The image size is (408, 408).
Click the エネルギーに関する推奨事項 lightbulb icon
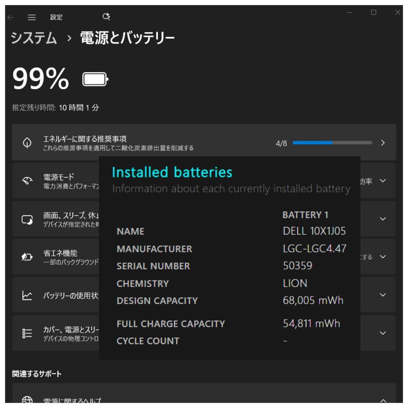tap(26, 142)
